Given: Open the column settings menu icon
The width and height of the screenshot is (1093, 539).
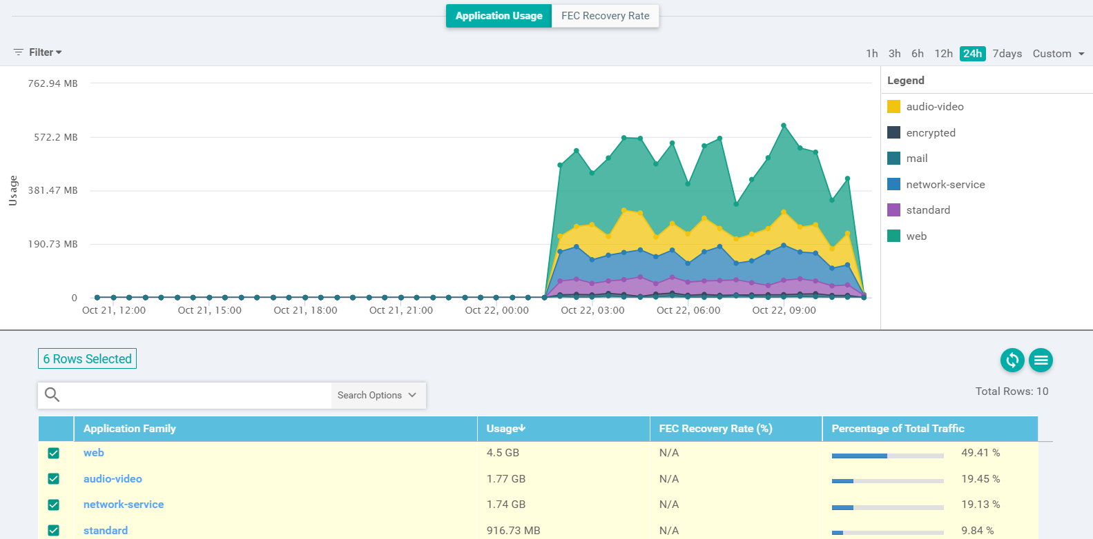Looking at the screenshot, I should 1041,360.
